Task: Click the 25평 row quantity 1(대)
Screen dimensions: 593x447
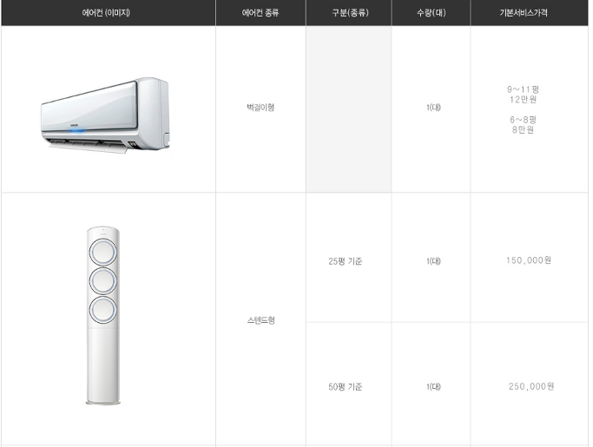Action: pyautogui.click(x=433, y=261)
